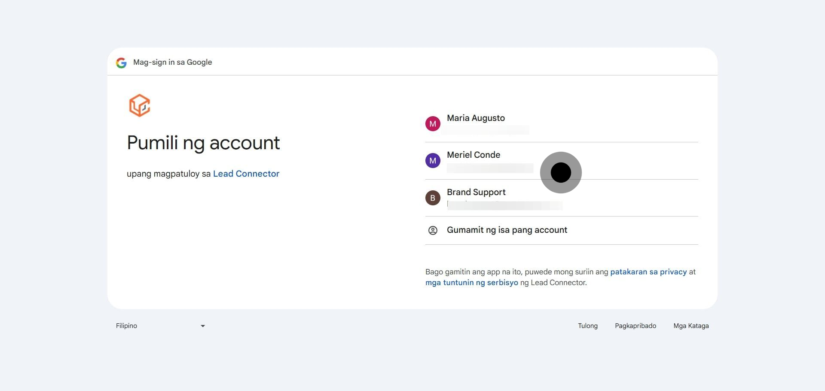
Task: Open the "mga tuntunin ng serbisyo" link
Action: pyautogui.click(x=471, y=283)
